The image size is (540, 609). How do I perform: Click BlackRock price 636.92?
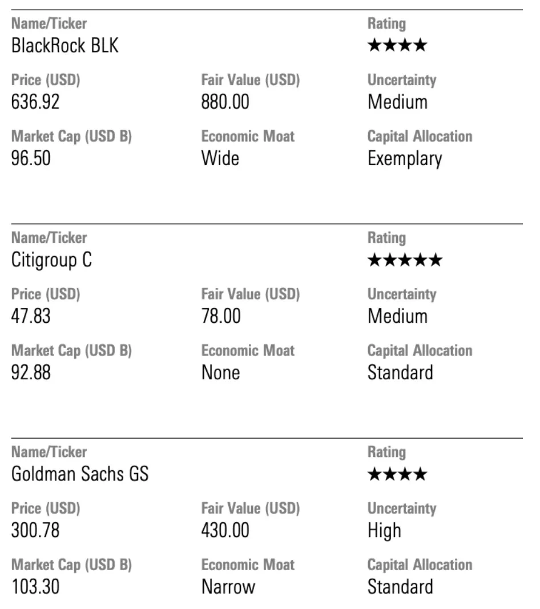(x=35, y=102)
